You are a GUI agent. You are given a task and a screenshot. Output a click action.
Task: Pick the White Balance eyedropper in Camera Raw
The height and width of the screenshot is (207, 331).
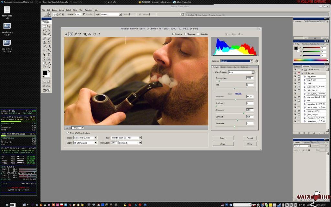(76, 34)
